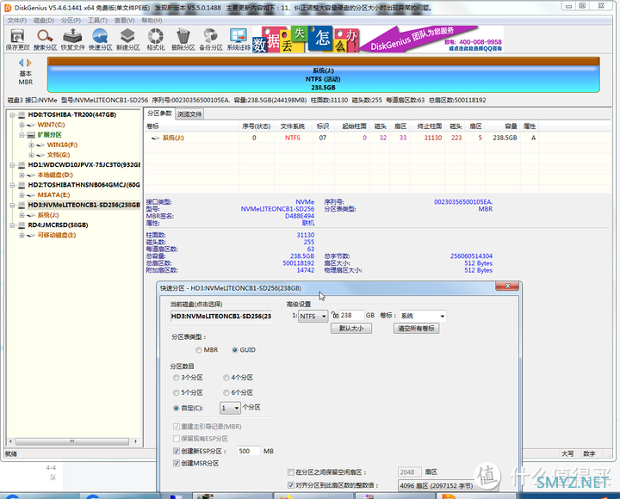620x499 pixels.
Task: Click the 默认大小 button
Action: click(x=351, y=329)
